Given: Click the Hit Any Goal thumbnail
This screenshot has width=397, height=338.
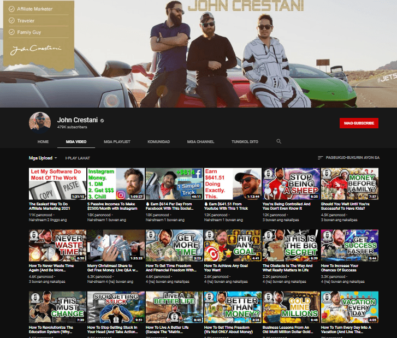Looking at the screenshot, I should coord(233,245).
